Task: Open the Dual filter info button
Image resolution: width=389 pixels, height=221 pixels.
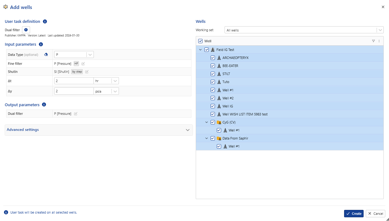Action: (x=26, y=30)
